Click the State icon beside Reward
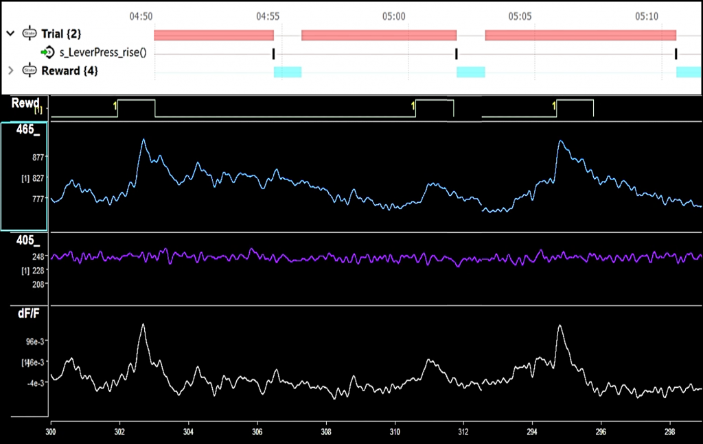The height and width of the screenshot is (444, 703). click(30, 70)
